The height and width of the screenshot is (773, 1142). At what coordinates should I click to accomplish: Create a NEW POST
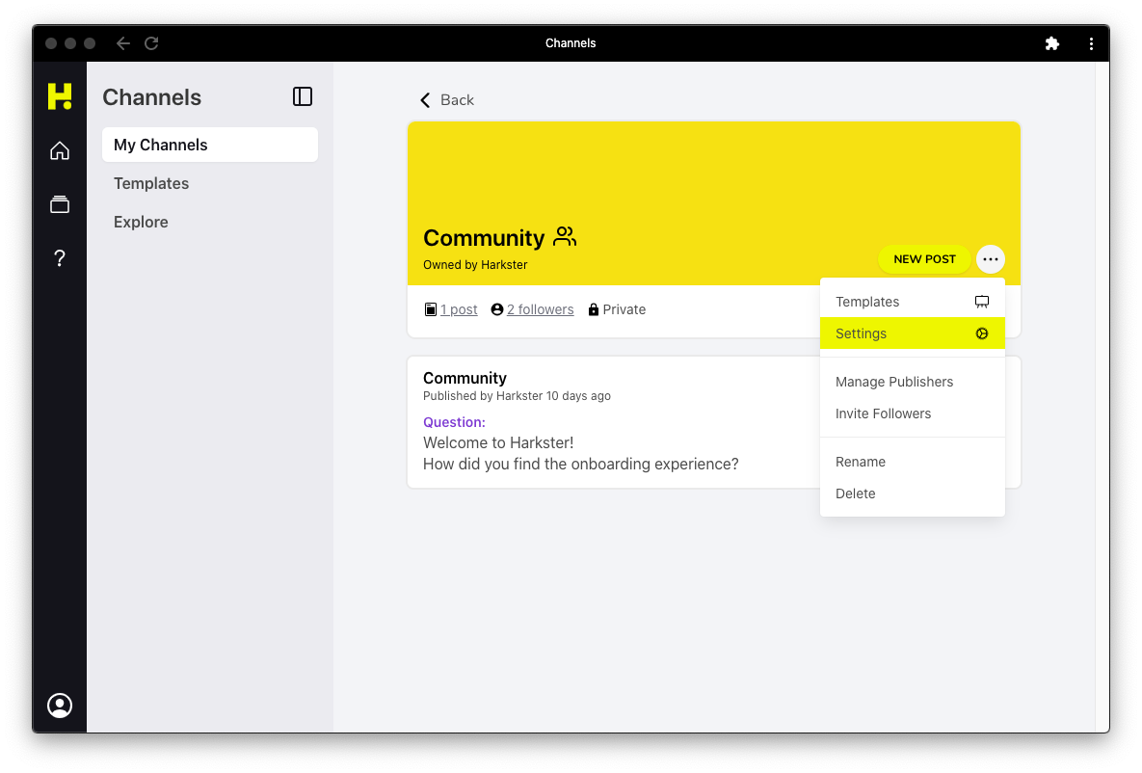pos(924,259)
